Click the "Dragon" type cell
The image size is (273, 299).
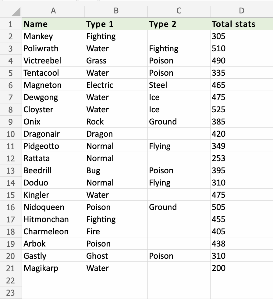pos(116,134)
